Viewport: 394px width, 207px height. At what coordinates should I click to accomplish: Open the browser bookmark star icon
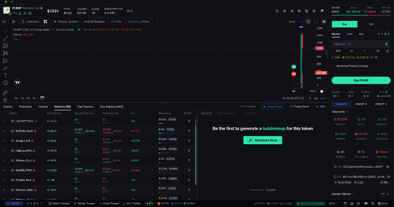point(6,2)
